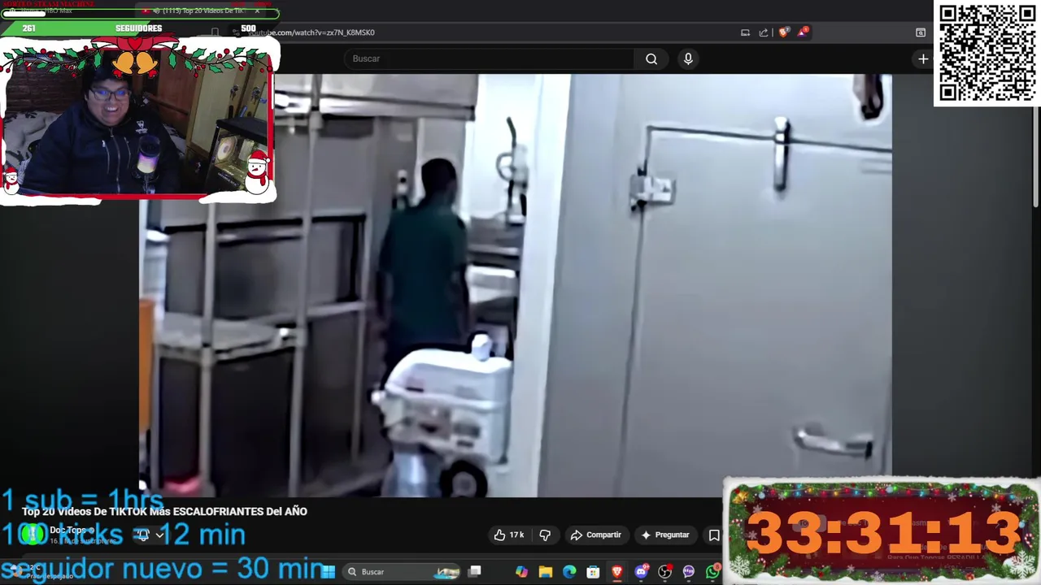Save the video with the bookmark icon

[714, 535]
